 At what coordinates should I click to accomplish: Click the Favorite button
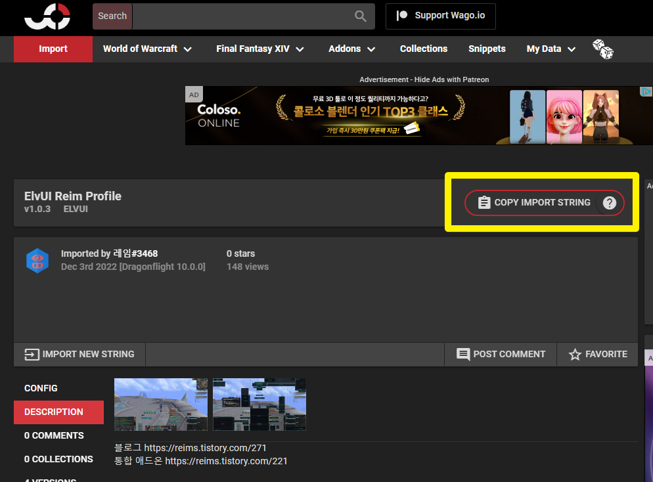click(x=598, y=354)
